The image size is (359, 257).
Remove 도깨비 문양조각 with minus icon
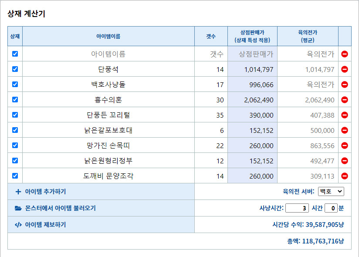pyautogui.click(x=345, y=176)
